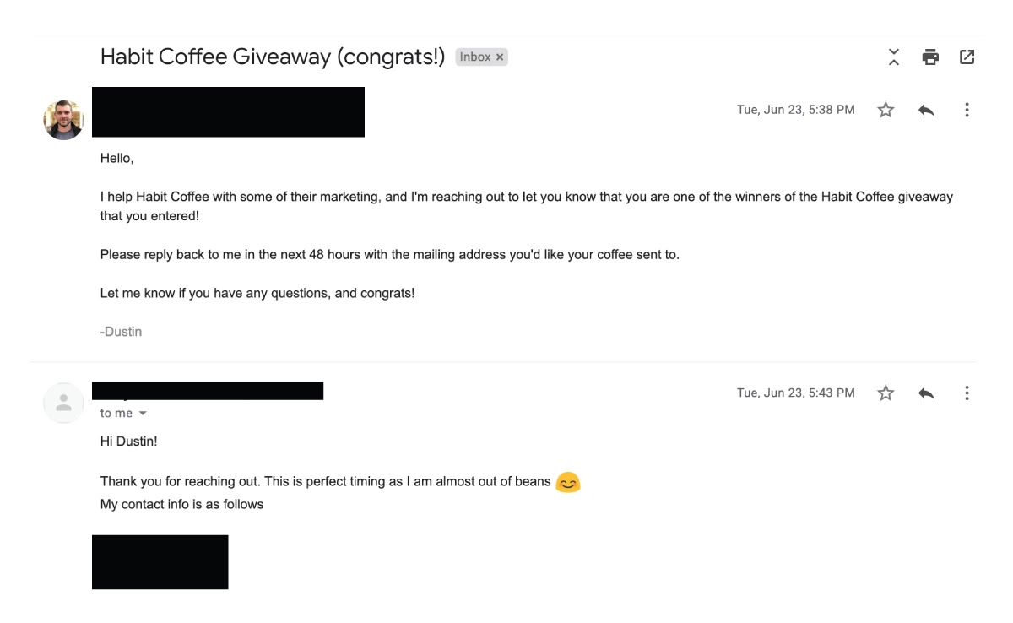Click the gray default avatar of second sender

tap(63, 403)
